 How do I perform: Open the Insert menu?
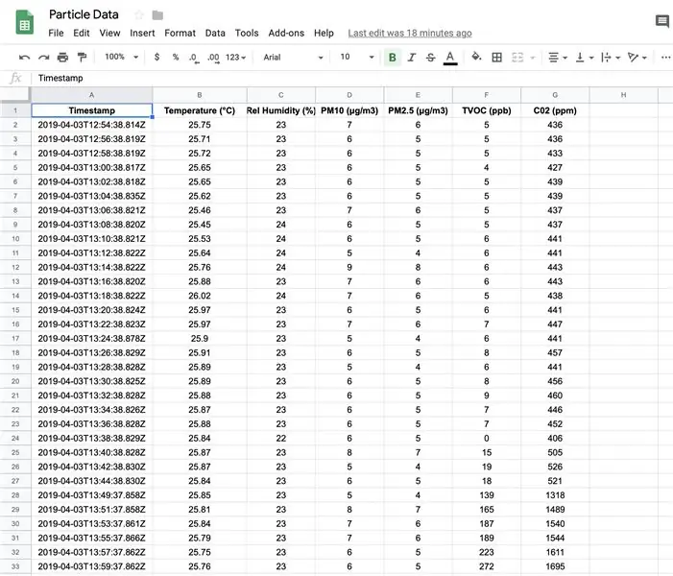coord(142,33)
